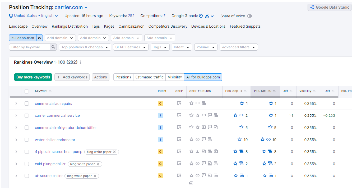Viewport: 353px width, 188px height.
Task: Open the first Add domain dropdown
Action: [60, 38]
